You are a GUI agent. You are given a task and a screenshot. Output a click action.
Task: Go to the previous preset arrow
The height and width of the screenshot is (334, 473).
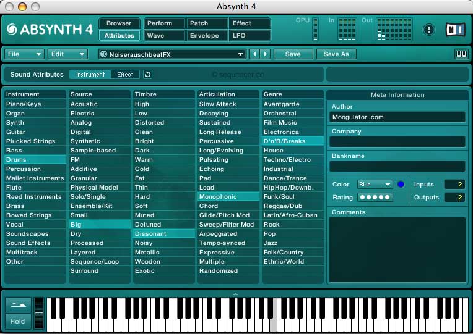click(254, 54)
